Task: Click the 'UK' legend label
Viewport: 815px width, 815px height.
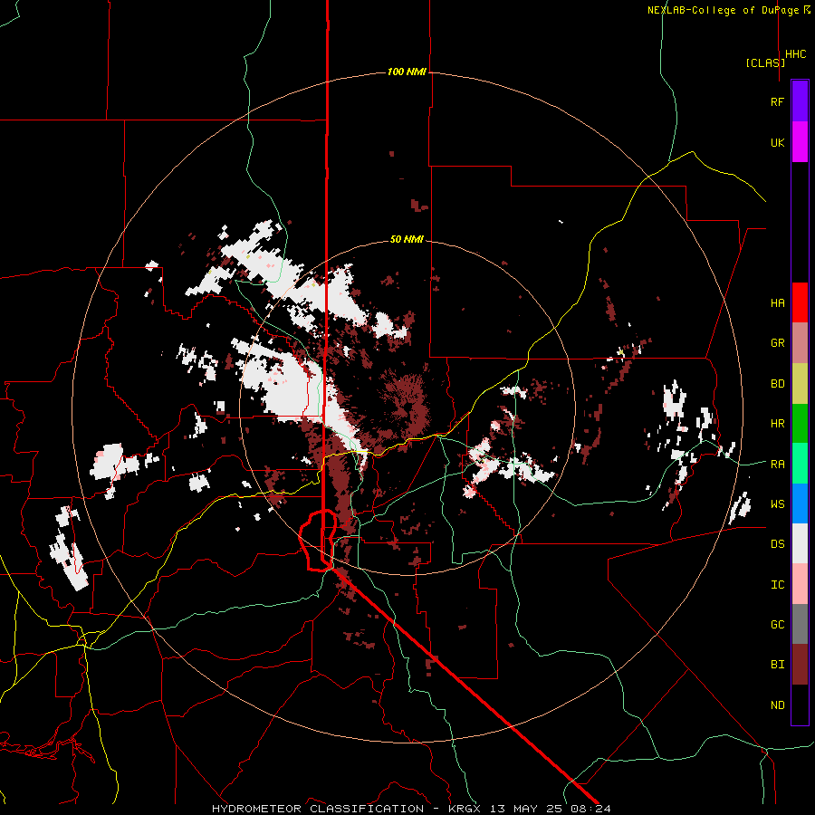Action: pyautogui.click(x=777, y=142)
